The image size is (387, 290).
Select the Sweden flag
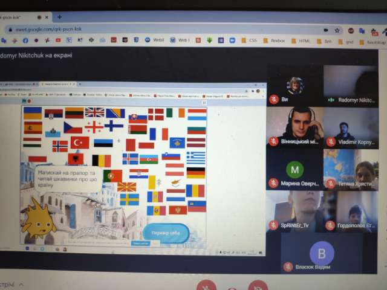click(x=129, y=199)
